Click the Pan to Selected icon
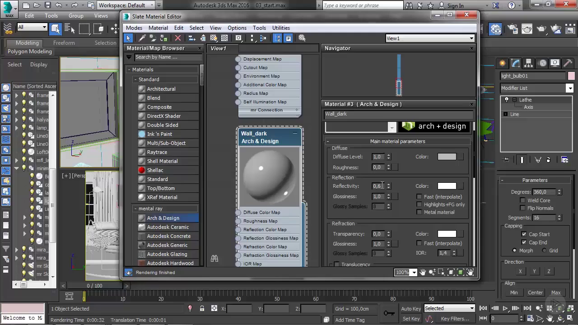Viewport: 578px width, 325px height. (470, 272)
